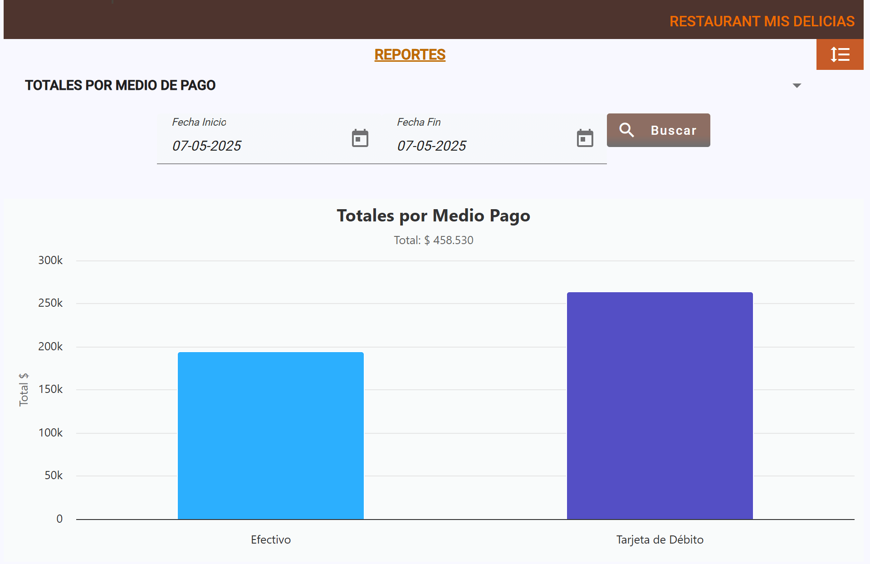Open the Fecha Fin calendar icon

coord(585,138)
